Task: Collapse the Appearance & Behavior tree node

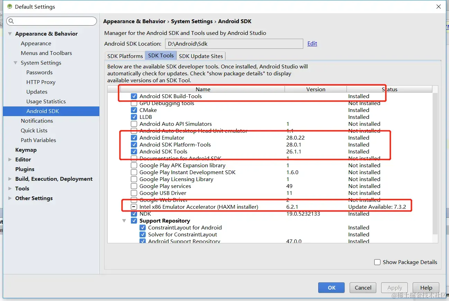Action: [x=10, y=34]
